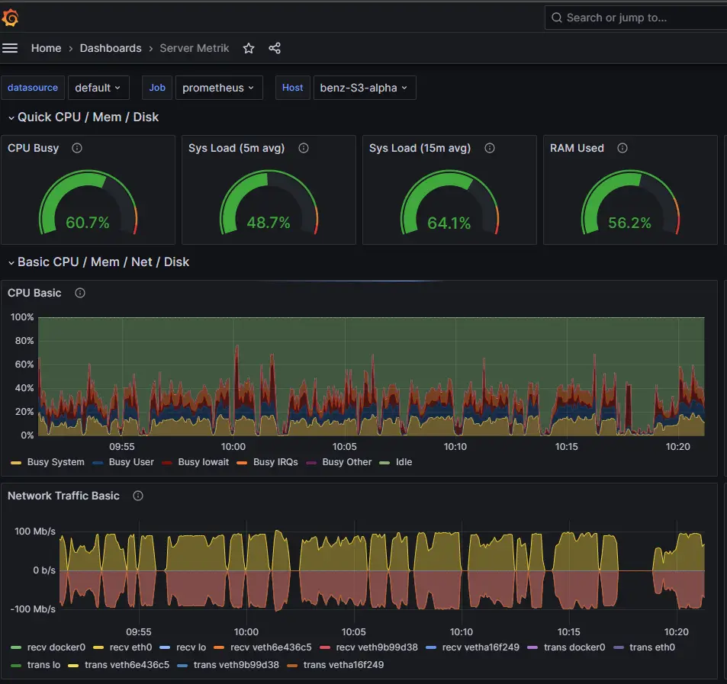Collapse the Quick CPU / Mem / Disk section

9,117
